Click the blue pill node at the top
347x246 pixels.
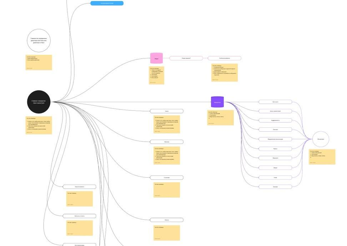(107, 3)
